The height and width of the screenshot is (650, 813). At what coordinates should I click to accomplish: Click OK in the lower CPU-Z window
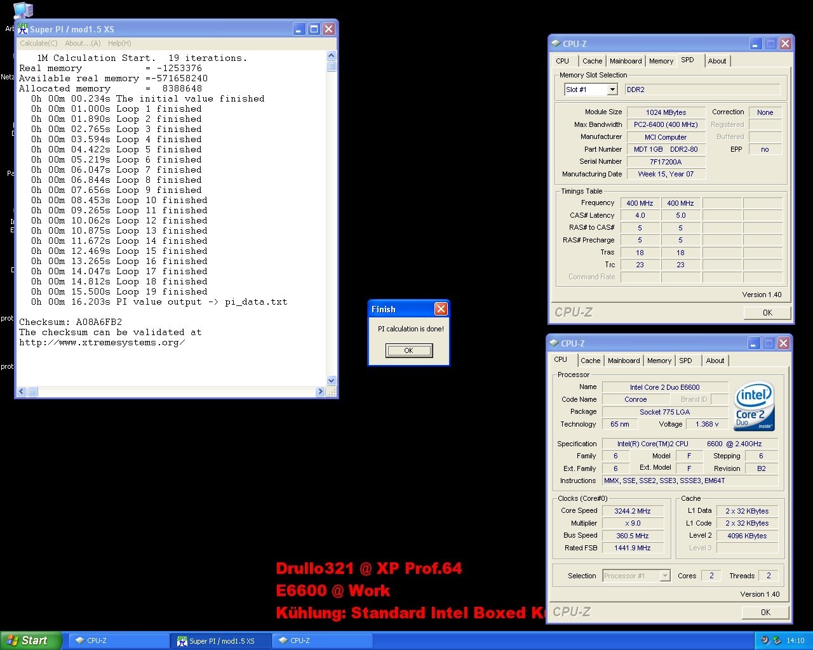click(765, 612)
